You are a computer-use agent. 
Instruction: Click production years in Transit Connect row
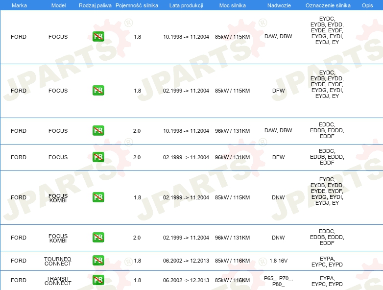point(186,280)
